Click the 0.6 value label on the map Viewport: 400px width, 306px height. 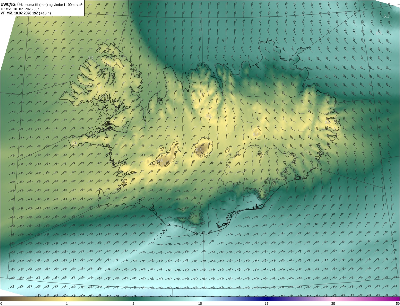tap(160, 161)
